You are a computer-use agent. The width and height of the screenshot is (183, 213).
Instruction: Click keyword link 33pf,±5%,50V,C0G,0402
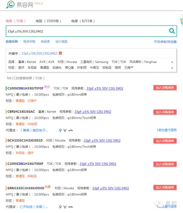(39, 53)
